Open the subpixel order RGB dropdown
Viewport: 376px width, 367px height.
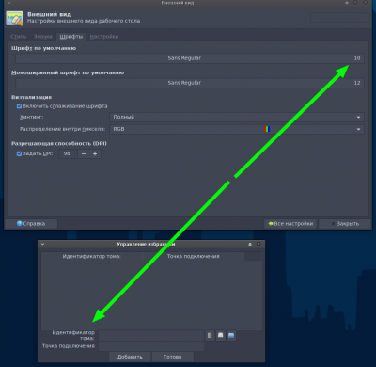[237, 129]
